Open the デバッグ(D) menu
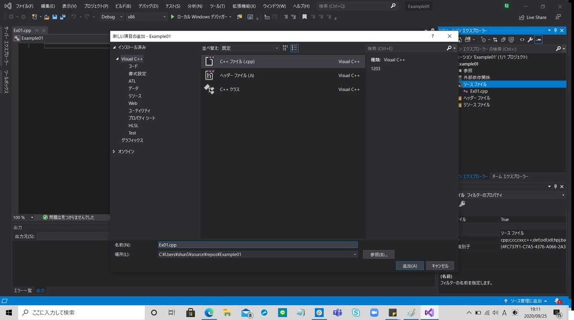The width and height of the screenshot is (574, 320). click(149, 6)
